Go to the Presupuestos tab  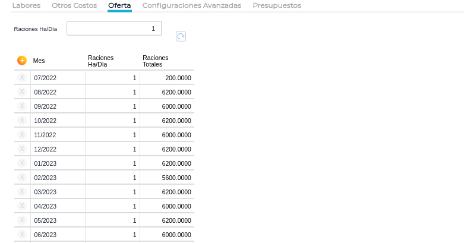(x=276, y=5)
